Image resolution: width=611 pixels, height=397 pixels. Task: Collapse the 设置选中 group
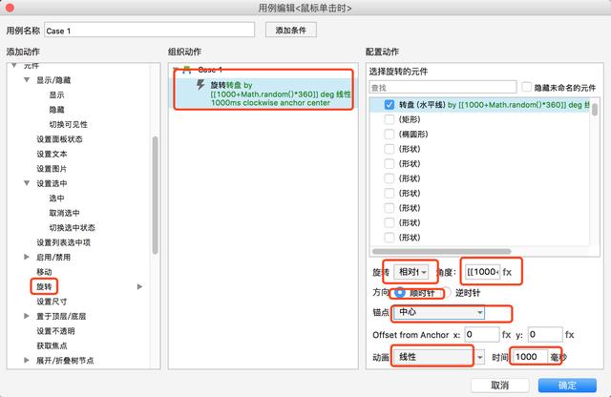[x=27, y=183]
